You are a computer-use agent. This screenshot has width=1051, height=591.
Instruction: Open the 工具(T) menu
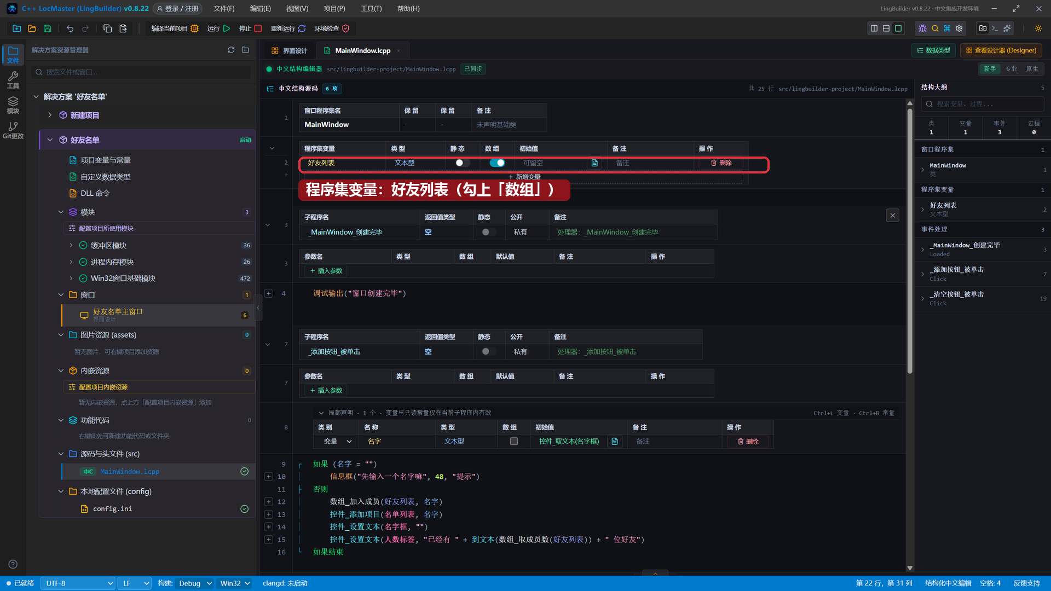371,9
